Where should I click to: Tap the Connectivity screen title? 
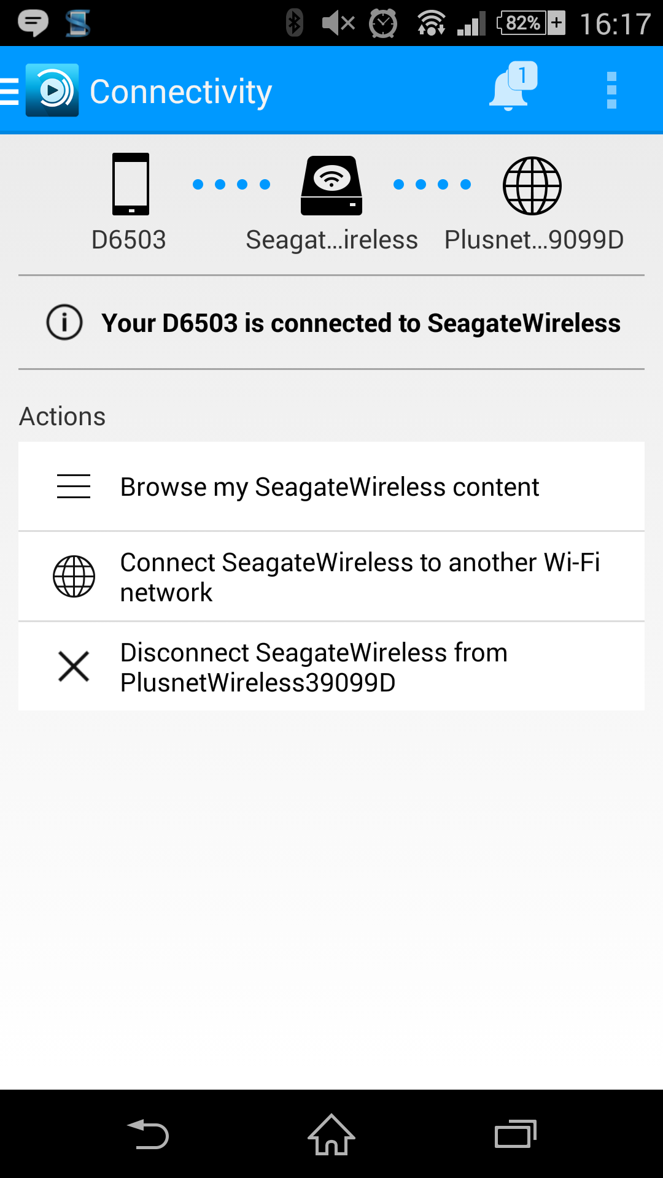pos(180,92)
